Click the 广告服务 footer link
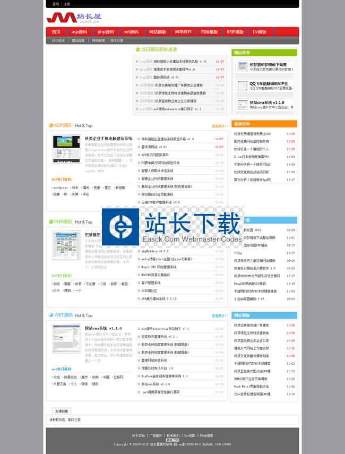The height and width of the screenshot is (454, 345). (156, 435)
